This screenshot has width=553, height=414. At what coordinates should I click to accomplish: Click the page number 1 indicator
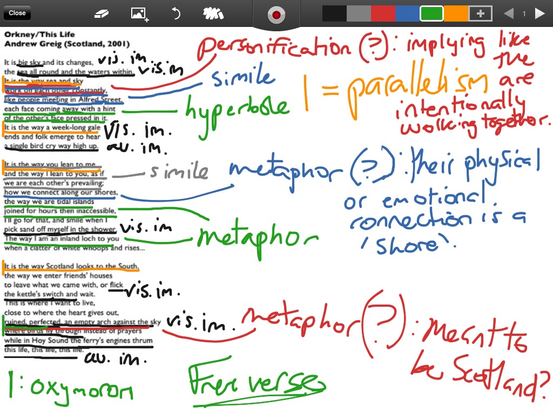524,13
